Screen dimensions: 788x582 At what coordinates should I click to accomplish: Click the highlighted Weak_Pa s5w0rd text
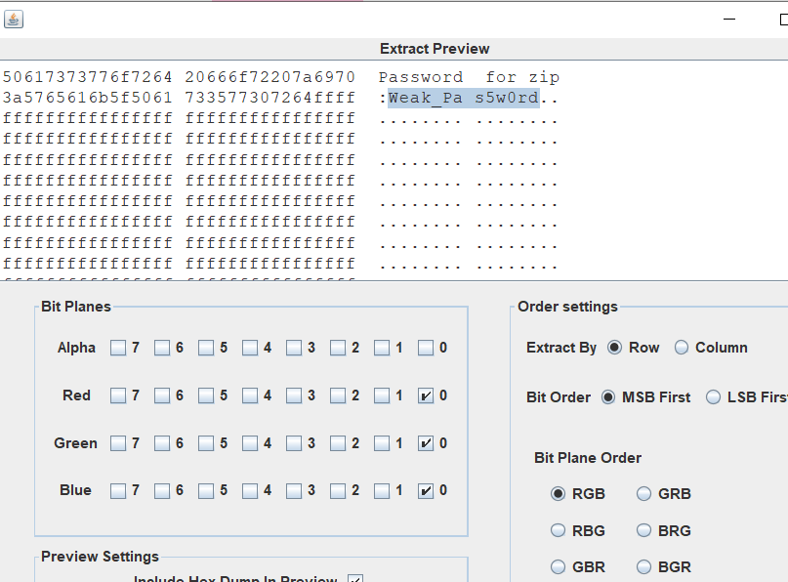click(x=463, y=98)
